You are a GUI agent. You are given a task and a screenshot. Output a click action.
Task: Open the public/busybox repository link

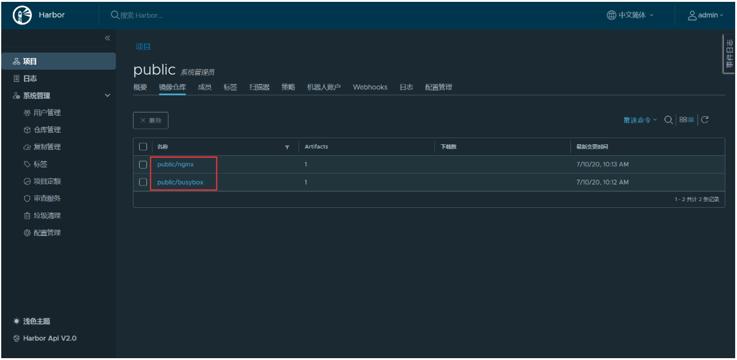coord(180,182)
